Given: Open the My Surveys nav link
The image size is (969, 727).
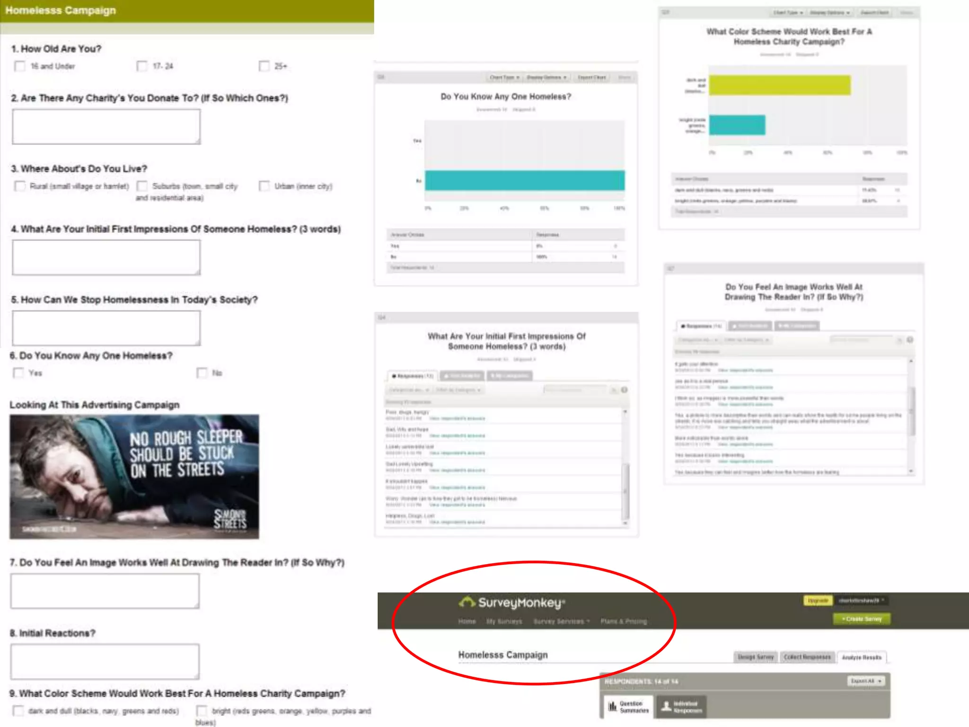Looking at the screenshot, I should [x=504, y=621].
